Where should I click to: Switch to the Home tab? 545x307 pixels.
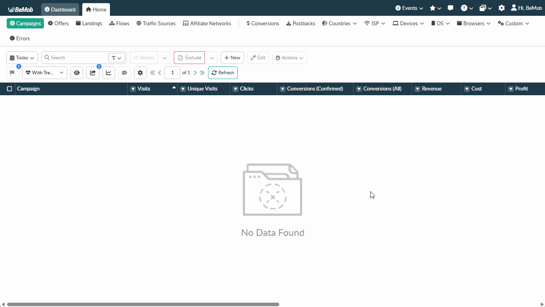96,9
